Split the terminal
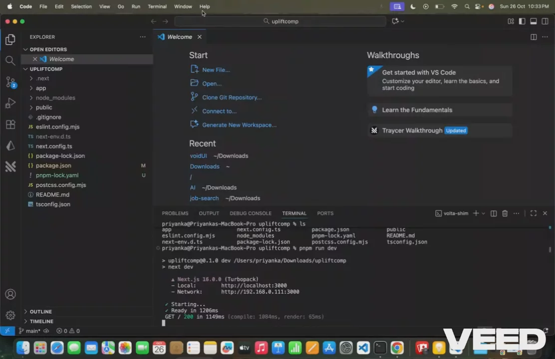 click(x=494, y=213)
